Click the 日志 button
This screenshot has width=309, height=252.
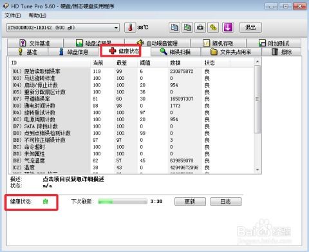click(x=226, y=202)
